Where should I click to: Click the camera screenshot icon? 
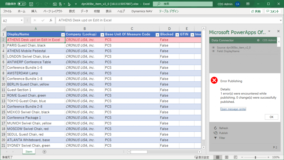[x=55, y=4]
